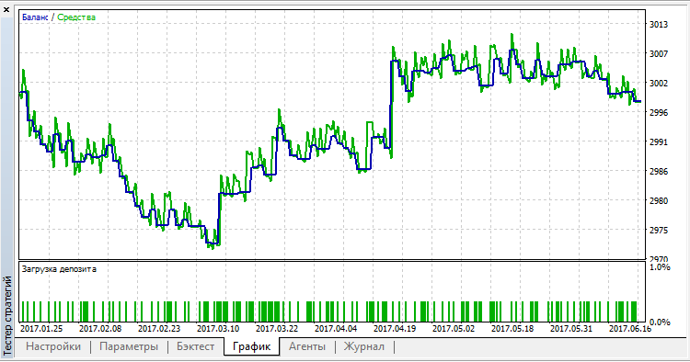
Task: Open the Настройки tab
Action: coord(53,346)
